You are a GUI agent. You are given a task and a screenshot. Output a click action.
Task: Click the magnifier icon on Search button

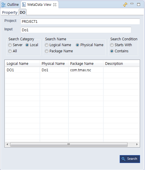[123, 159]
